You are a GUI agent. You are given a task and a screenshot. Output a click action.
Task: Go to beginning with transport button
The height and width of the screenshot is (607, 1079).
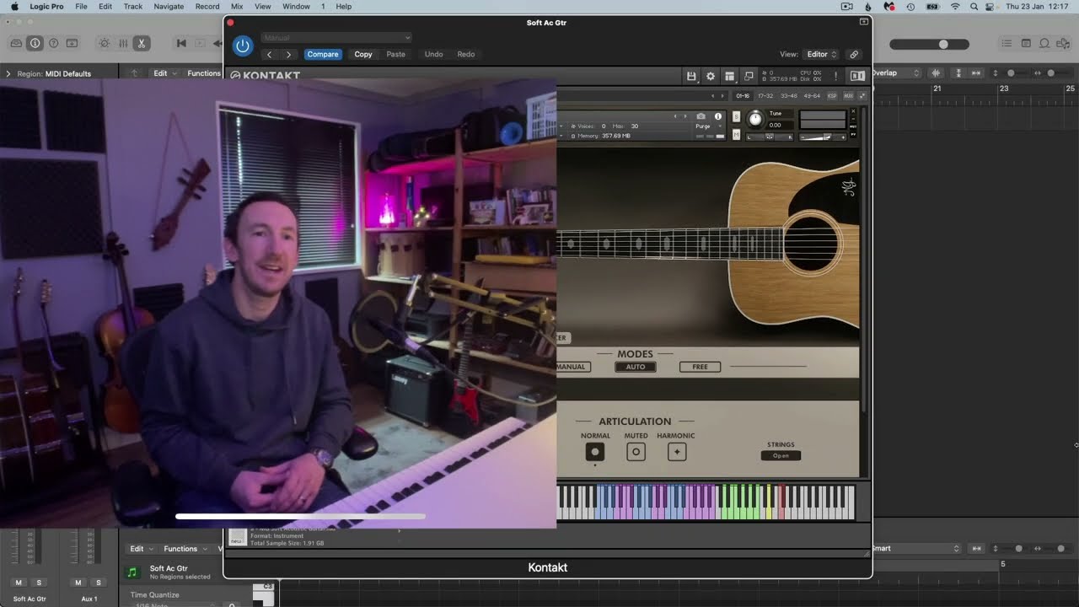181,43
